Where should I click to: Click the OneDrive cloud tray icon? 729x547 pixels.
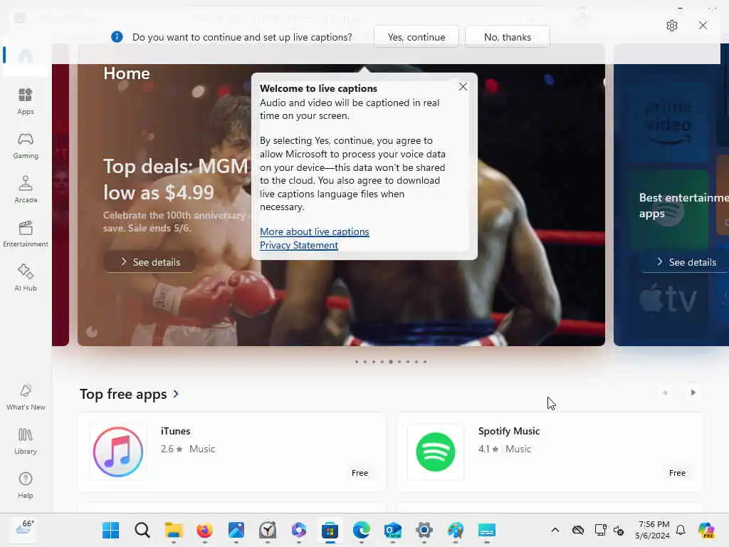[578, 530]
